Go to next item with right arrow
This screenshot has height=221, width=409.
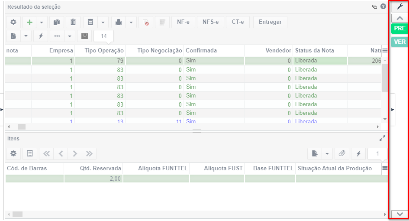pos(75,153)
